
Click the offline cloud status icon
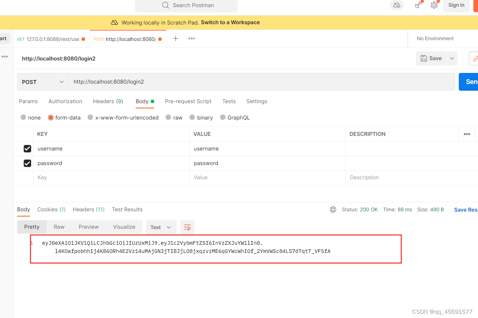pos(396,5)
